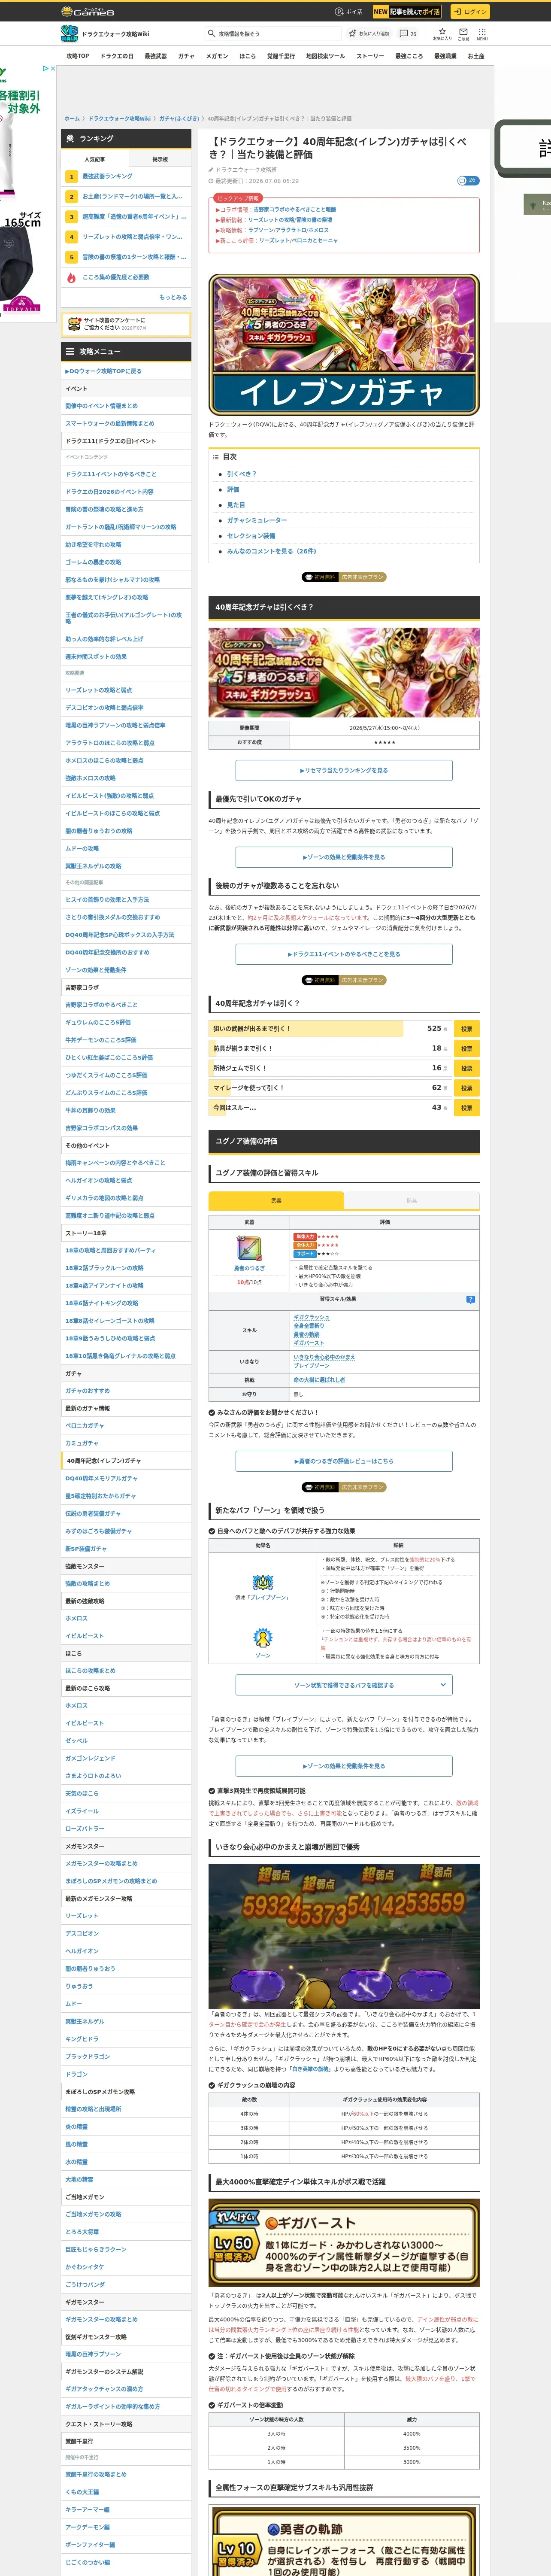Click the ポイ活 coin icon in header
The height and width of the screenshot is (2576, 551).
pyautogui.click(x=339, y=12)
